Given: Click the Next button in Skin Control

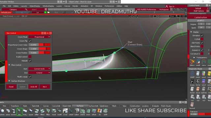Looking at the screenshot, I should (45, 87).
